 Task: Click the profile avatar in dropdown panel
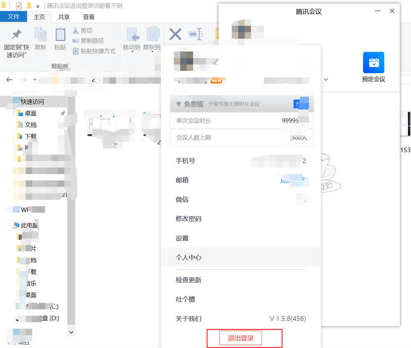click(184, 61)
